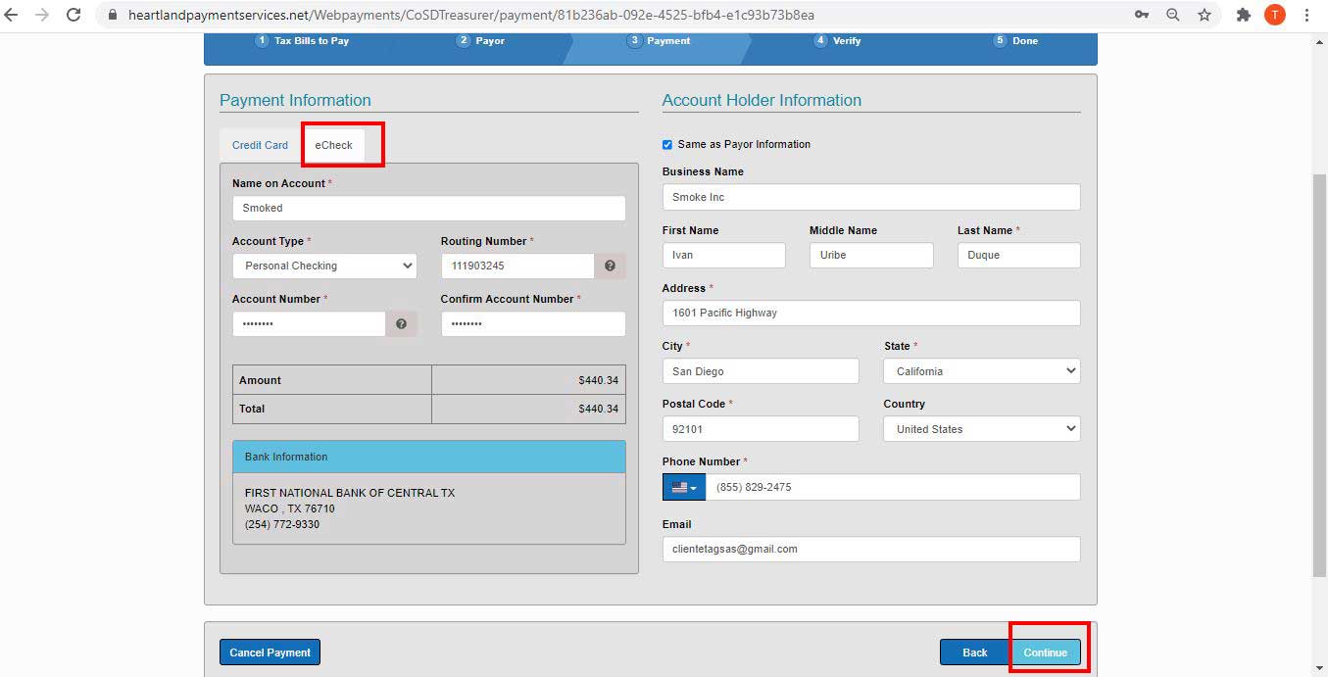This screenshot has width=1328, height=677.
Task: Switch to the Credit Card tab
Action: click(x=260, y=145)
